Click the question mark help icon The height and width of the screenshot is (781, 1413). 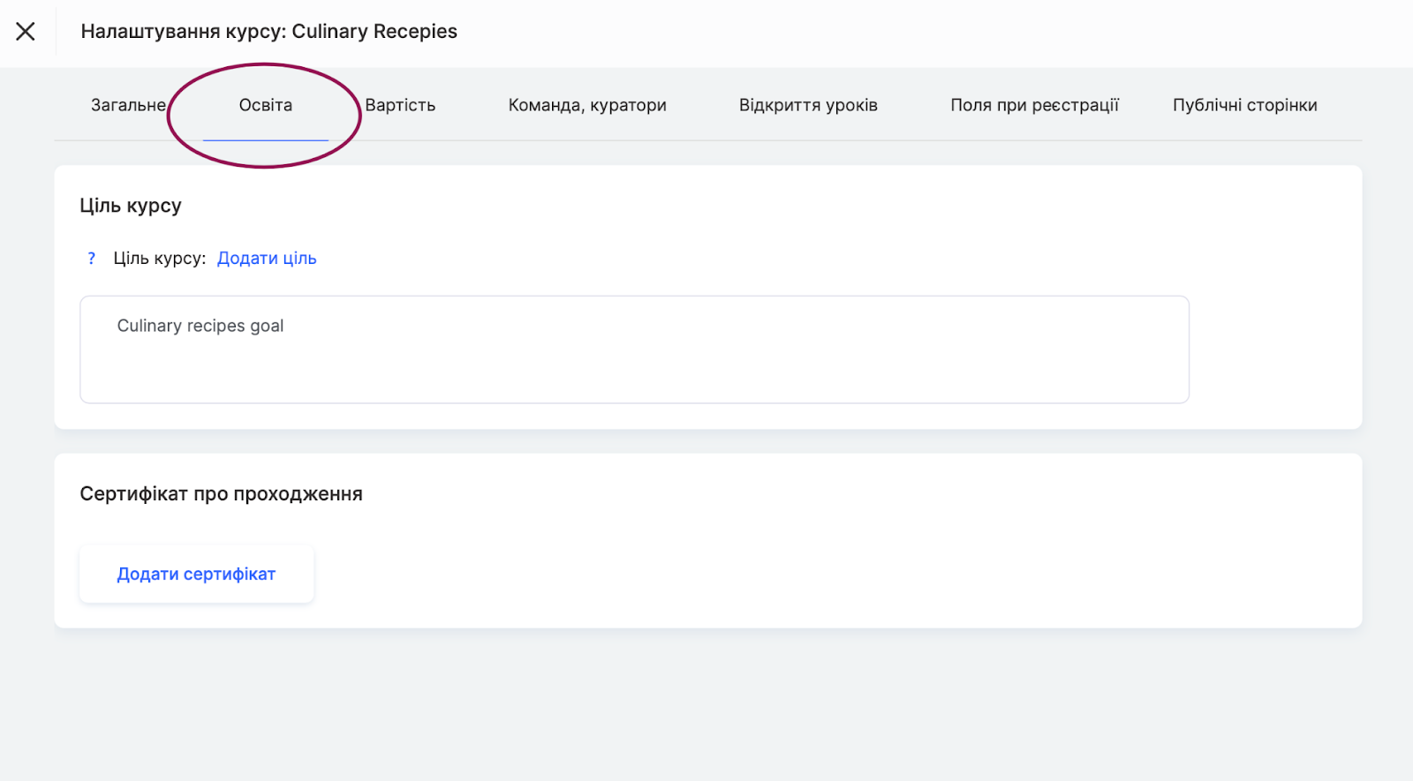(x=91, y=259)
